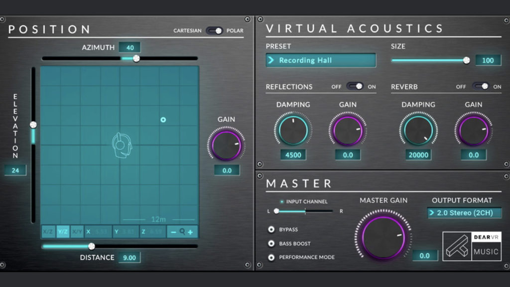Toggle the Reflections on/off switch
Image resolution: width=510 pixels, height=287 pixels.
[x=355, y=86]
